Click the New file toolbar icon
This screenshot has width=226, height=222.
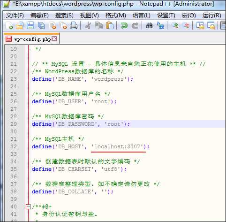[9, 25]
